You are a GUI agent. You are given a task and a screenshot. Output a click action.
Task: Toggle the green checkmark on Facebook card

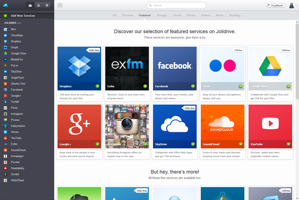193,86
